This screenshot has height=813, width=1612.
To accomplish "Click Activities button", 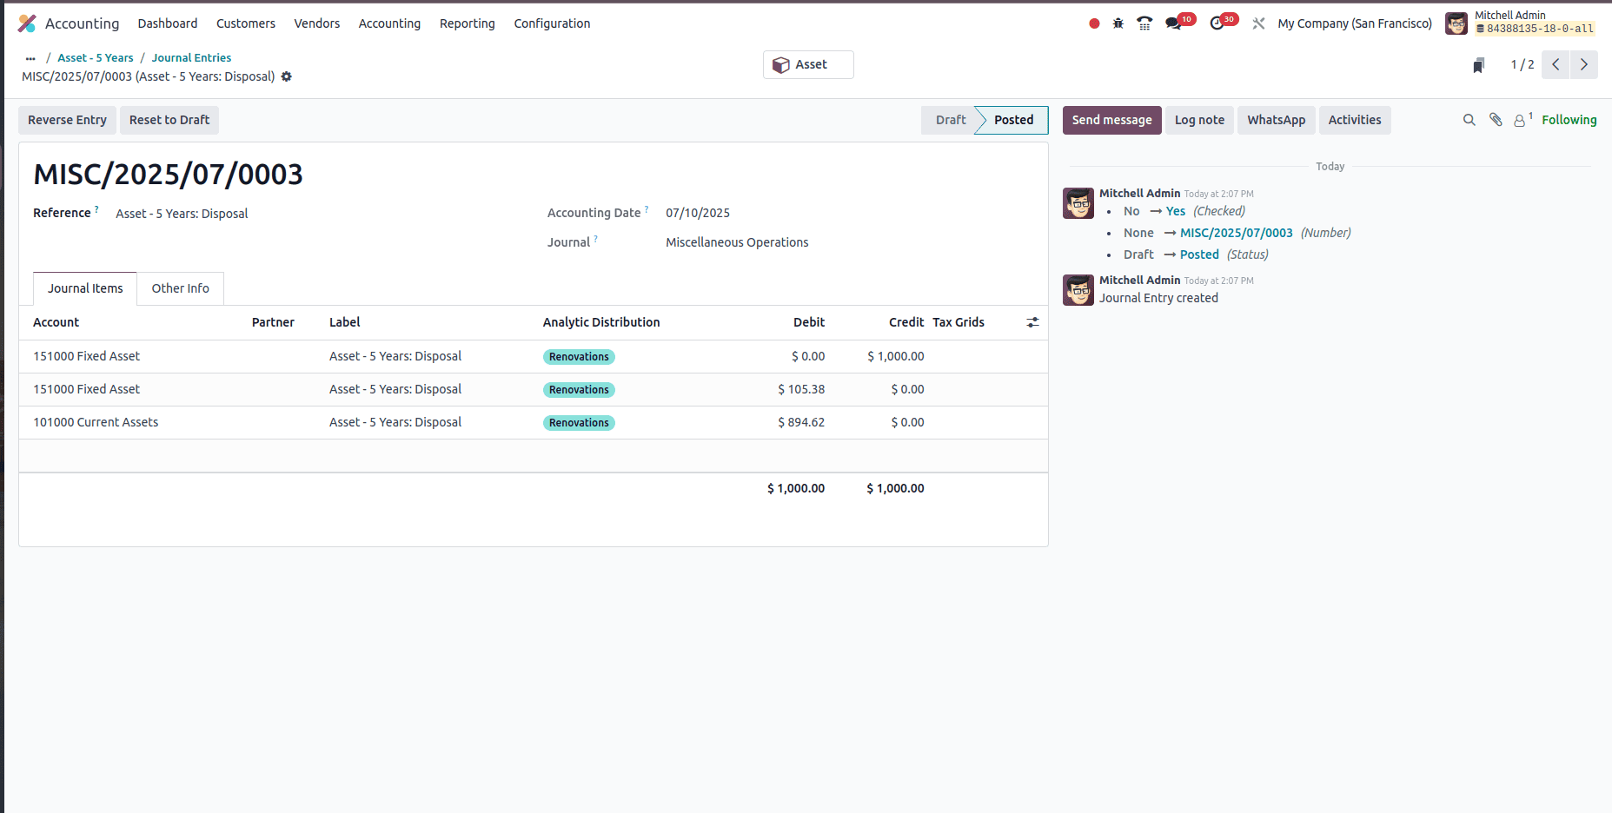I will pyautogui.click(x=1355, y=120).
